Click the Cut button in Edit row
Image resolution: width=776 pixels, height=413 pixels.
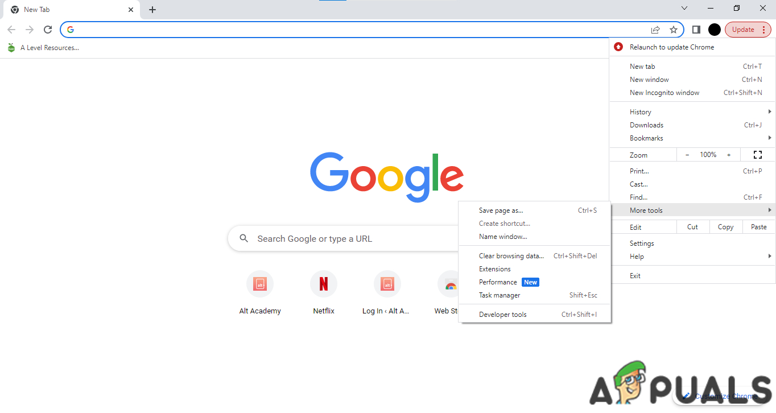[x=692, y=227]
